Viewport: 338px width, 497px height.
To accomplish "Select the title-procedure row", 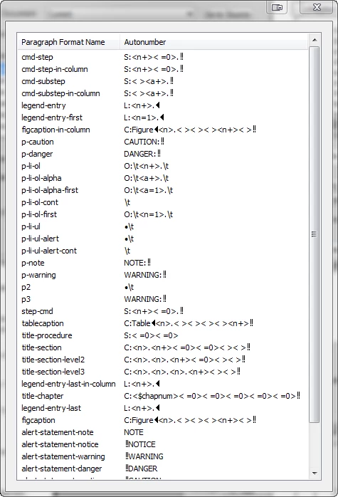I will click(162, 335).
